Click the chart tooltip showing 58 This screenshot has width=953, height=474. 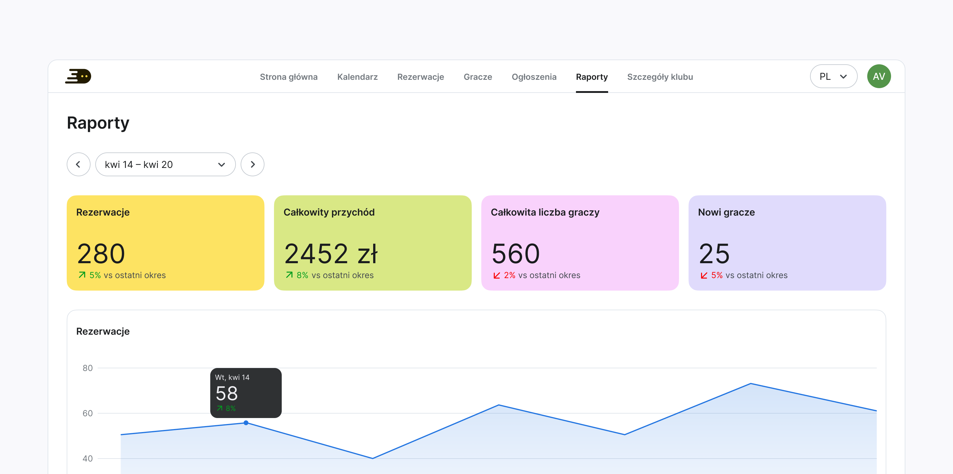(x=246, y=393)
